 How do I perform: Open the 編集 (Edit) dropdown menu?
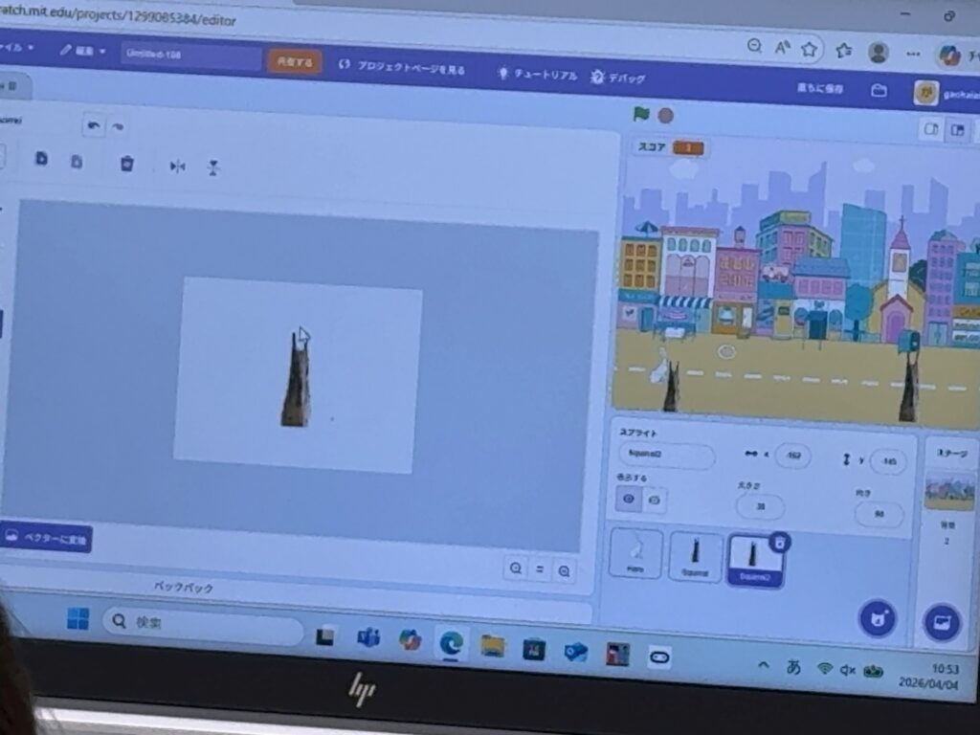point(82,50)
